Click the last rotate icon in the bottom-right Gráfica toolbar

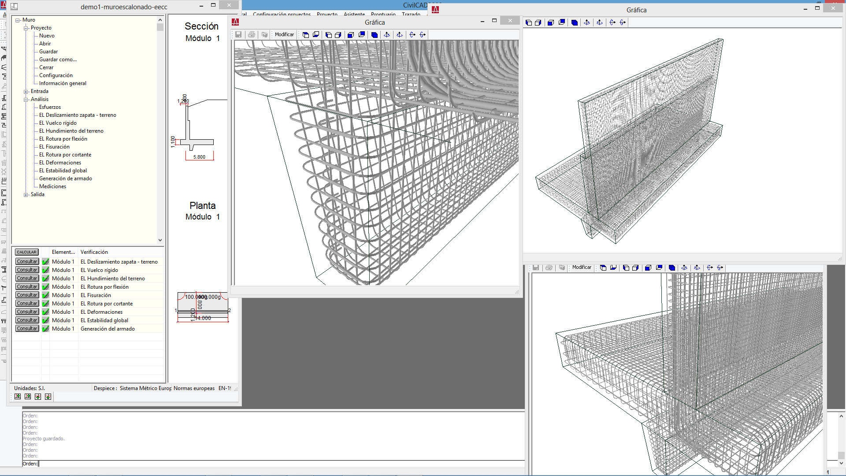(x=720, y=268)
